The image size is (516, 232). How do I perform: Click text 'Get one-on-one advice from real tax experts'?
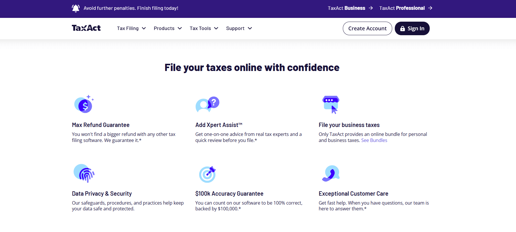click(248, 137)
